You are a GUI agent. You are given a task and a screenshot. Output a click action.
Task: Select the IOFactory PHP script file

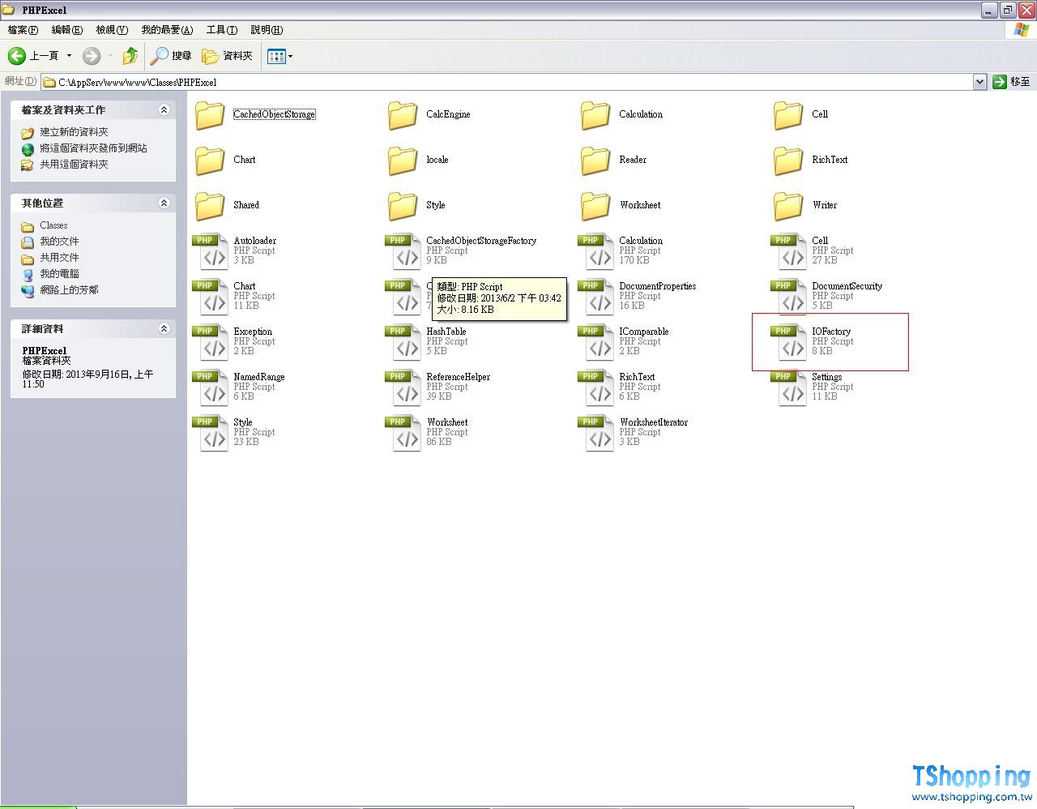(830, 332)
